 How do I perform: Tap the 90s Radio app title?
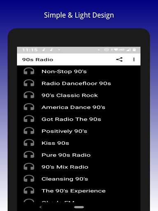[37, 60]
